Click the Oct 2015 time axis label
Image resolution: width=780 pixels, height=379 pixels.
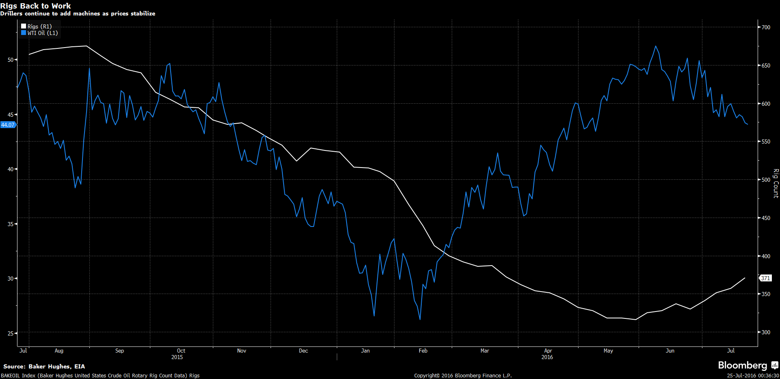tap(179, 354)
